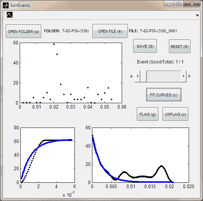Click the toolbar dock arrow at top right
This screenshot has width=203, height=201.
click(x=197, y=15)
